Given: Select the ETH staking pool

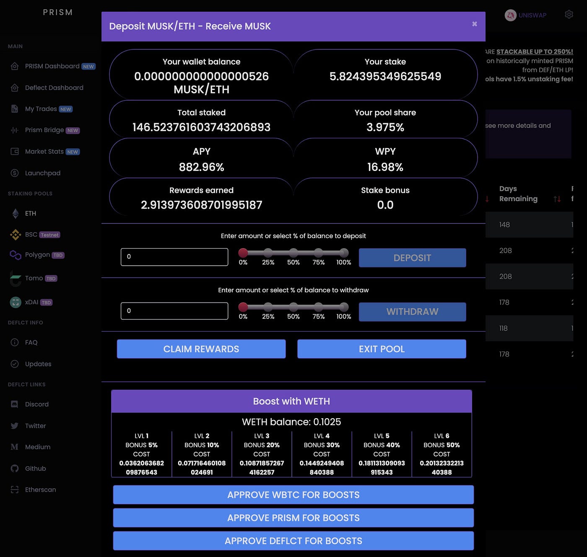Looking at the screenshot, I should coord(30,213).
